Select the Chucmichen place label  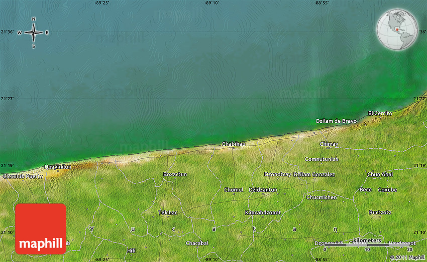pyautogui.click(x=322, y=197)
